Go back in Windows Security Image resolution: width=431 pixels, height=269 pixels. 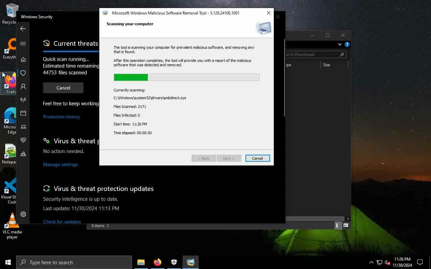coord(23,29)
